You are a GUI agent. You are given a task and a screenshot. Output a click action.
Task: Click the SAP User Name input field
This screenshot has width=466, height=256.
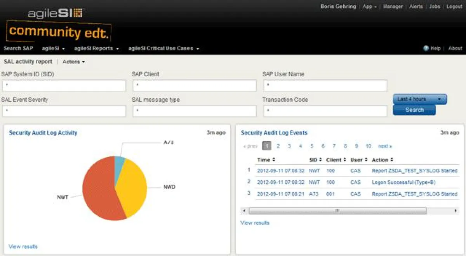[x=325, y=85]
